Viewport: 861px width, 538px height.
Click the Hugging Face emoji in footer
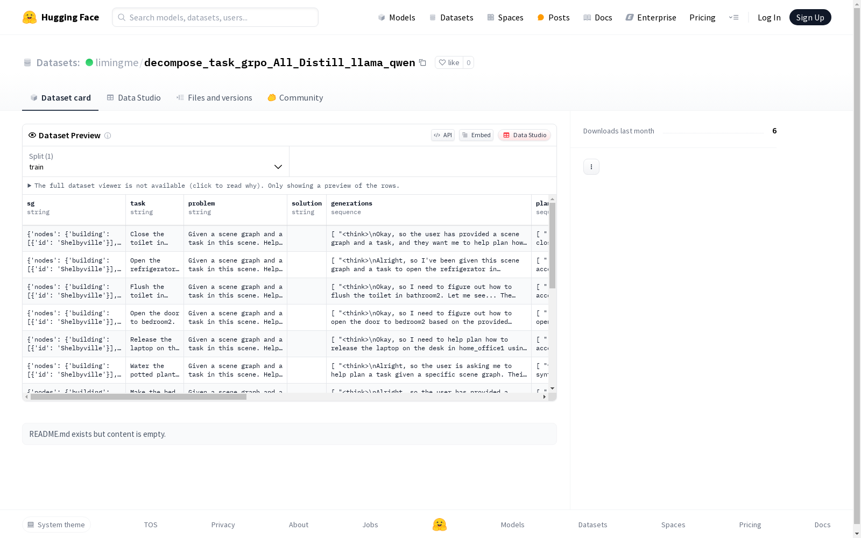point(440,525)
